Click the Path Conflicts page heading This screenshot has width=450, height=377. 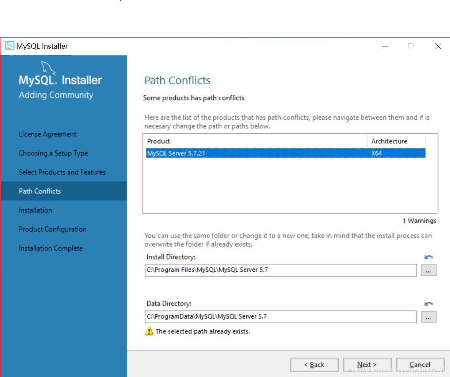(x=177, y=80)
